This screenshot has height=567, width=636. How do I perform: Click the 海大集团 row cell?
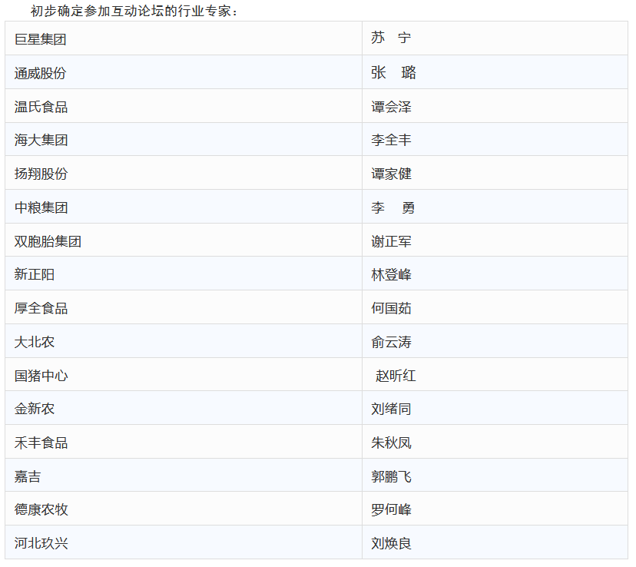coord(41,140)
